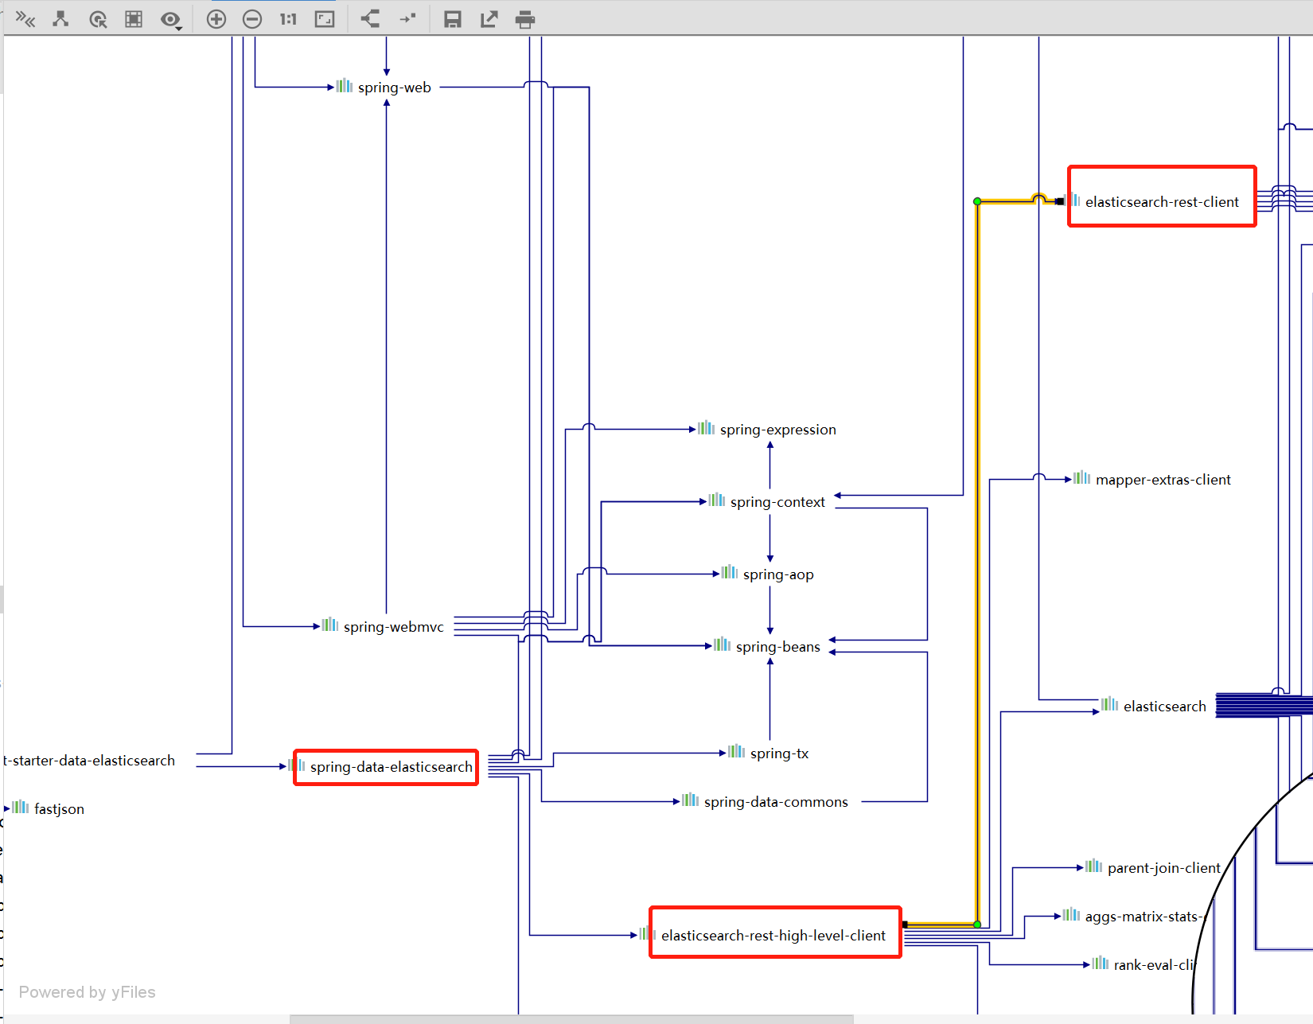
Task: Toggle the border/film-frame toolbar icon
Action: [134, 19]
